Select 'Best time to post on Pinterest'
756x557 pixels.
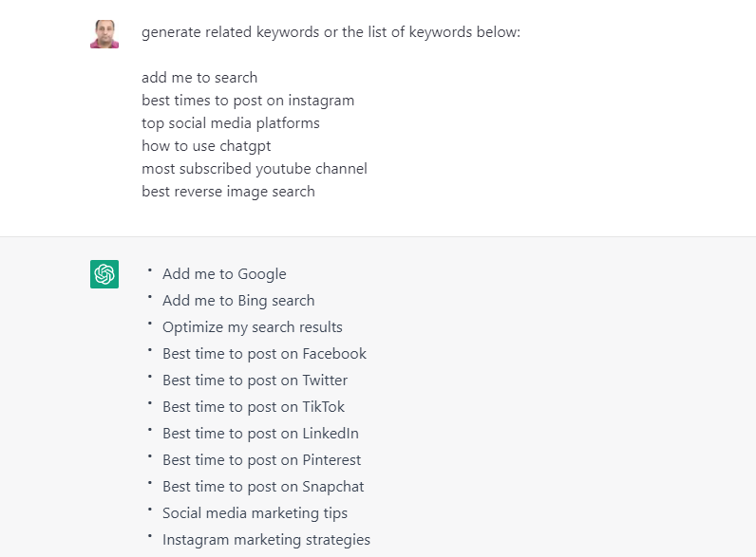[261, 460]
